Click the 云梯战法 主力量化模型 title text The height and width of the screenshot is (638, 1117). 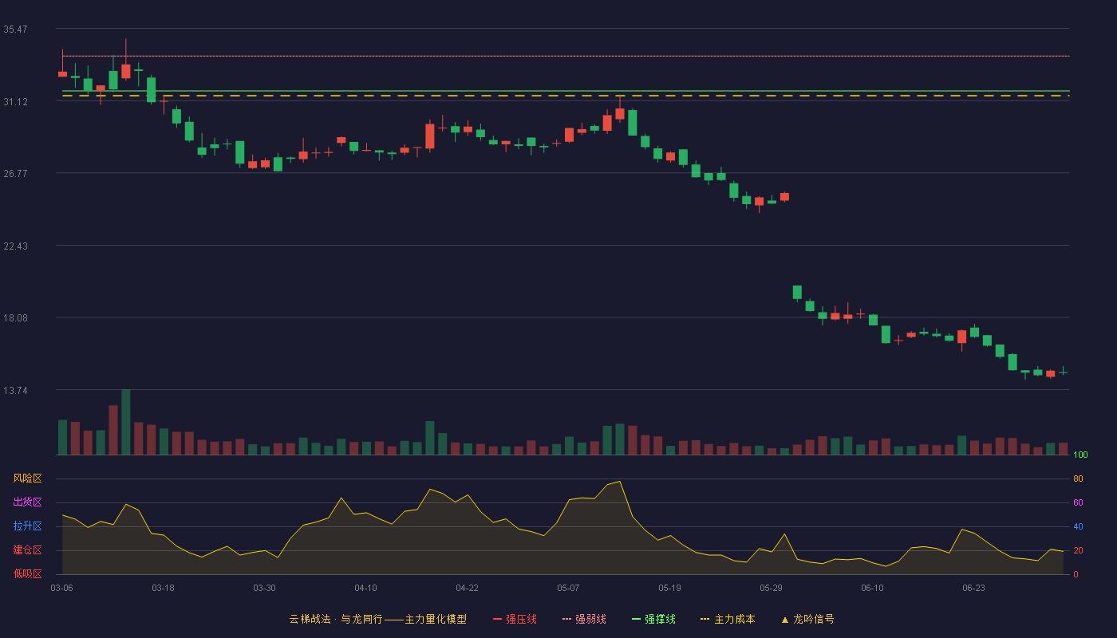click(x=377, y=619)
